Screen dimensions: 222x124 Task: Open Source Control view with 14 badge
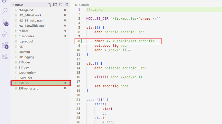coord(5,22)
